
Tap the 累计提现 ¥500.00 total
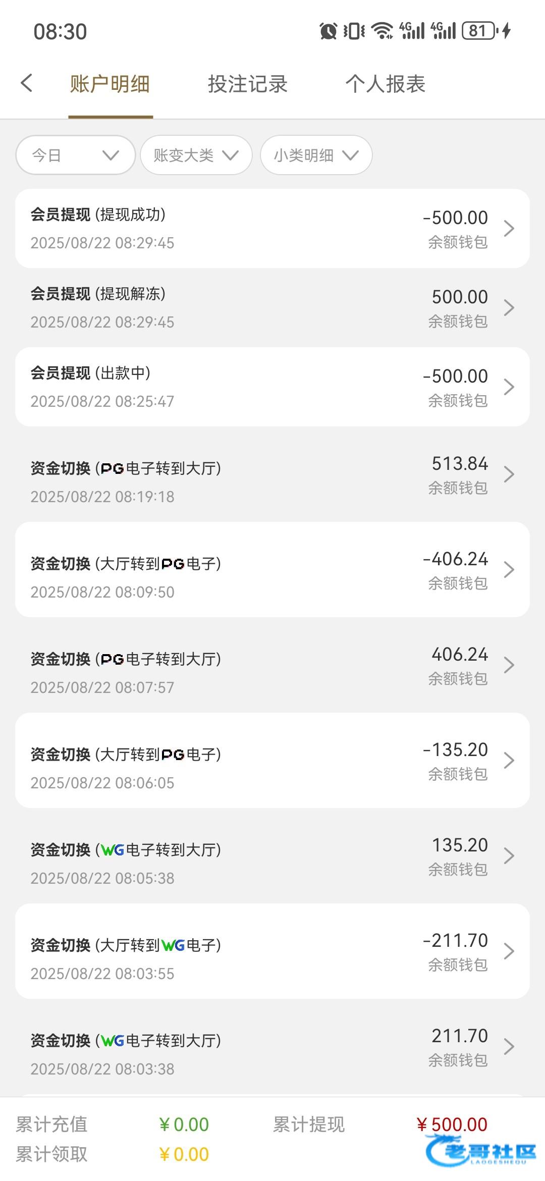point(452,1124)
